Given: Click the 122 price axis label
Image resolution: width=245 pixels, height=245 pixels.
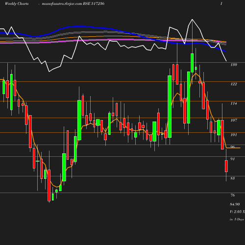Looking at the screenshot, I should 234,84.
